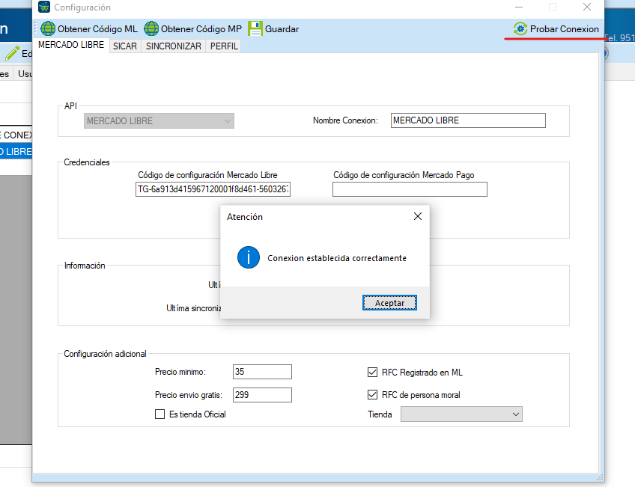Toggle the RFC Registrado en ML checkbox
The width and height of the screenshot is (635, 487).
coord(372,372)
